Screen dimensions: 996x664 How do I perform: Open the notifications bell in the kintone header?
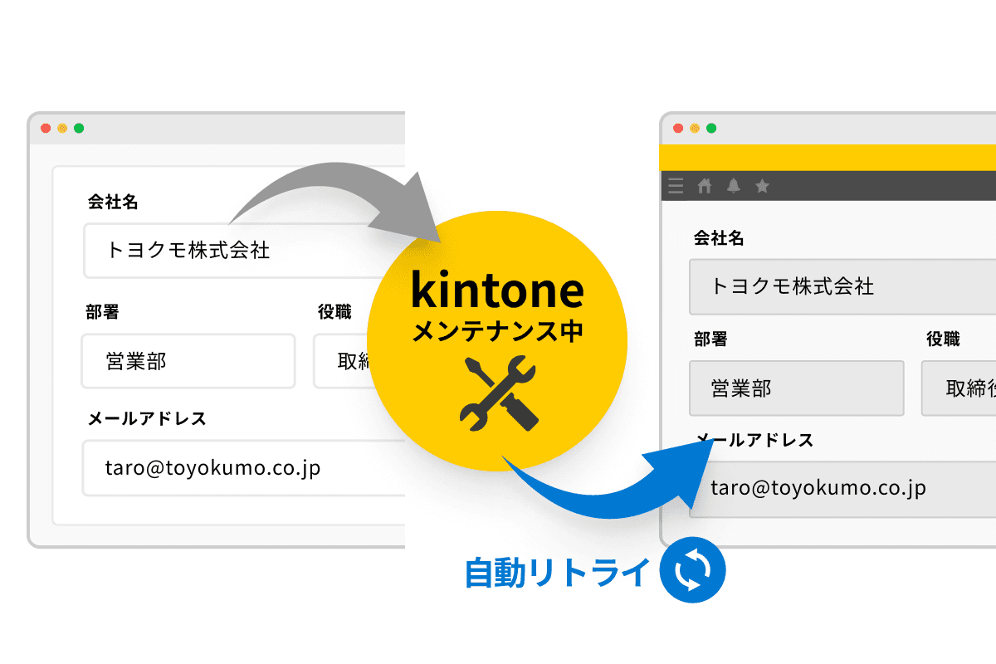(731, 186)
